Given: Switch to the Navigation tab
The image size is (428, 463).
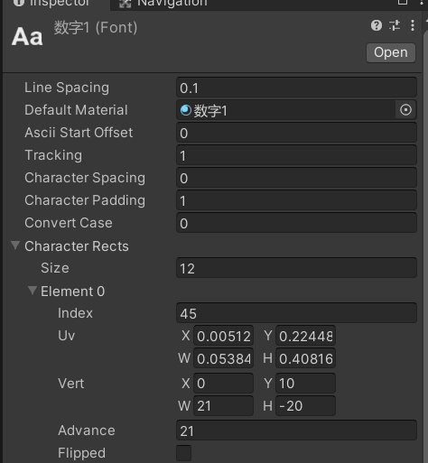Looking at the screenshot, I should (172, 5).
